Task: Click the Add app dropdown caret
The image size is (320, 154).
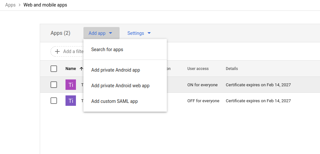Action: point(110,33)
